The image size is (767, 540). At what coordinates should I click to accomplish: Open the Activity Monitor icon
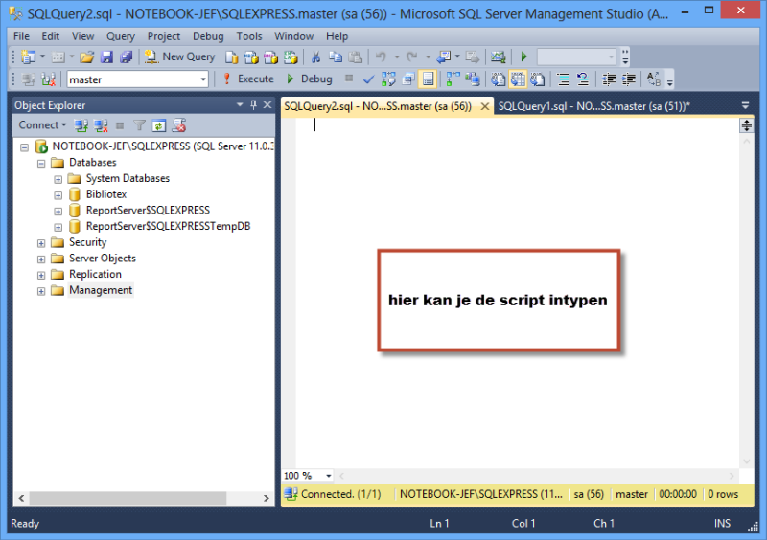click(498, 57)
